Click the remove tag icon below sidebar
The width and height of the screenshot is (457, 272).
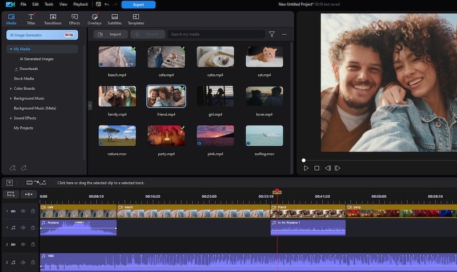[x=23, y=168]
